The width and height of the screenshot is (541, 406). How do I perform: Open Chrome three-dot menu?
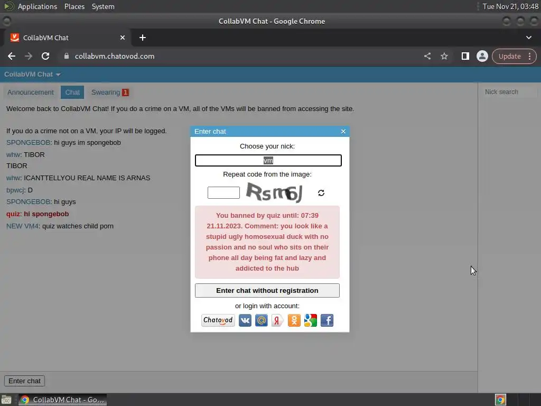529,56
